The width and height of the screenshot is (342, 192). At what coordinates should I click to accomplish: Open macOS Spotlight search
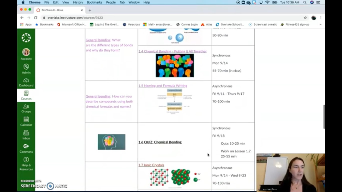[305, 2]
